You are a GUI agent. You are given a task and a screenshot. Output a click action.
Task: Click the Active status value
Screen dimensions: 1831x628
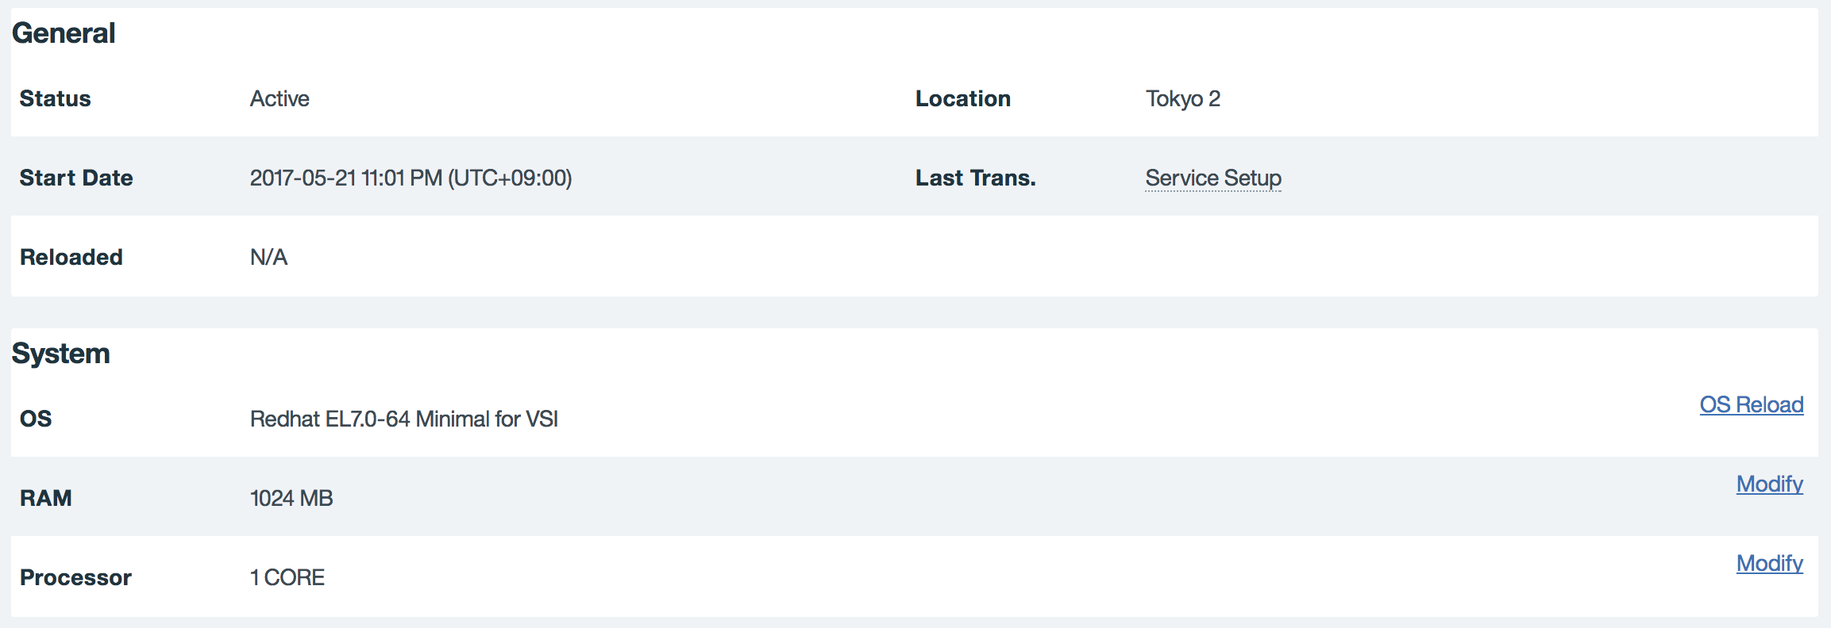coord(279,98)
